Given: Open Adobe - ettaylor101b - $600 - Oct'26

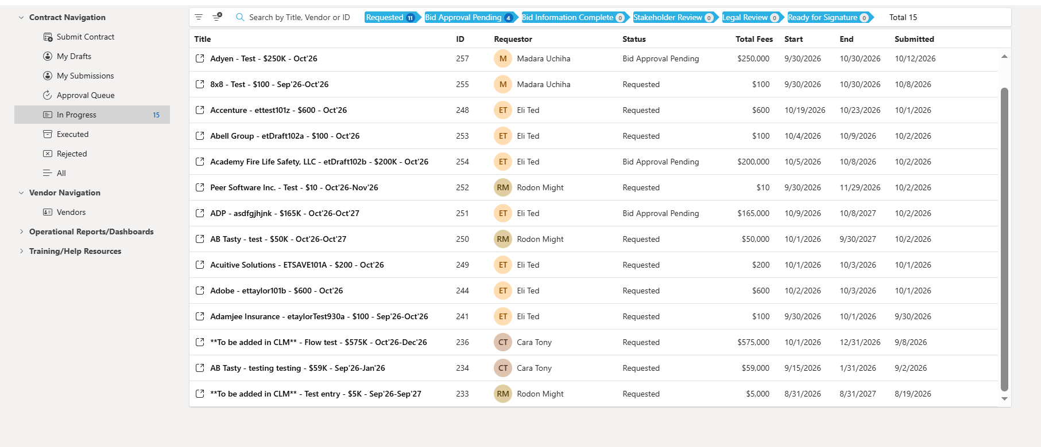Looking at the screenshot, I should coord(277,291).
